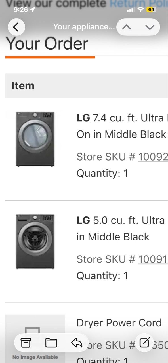
Task: Tap the location arrow in the status bar
Action: (x=32, y=10)
